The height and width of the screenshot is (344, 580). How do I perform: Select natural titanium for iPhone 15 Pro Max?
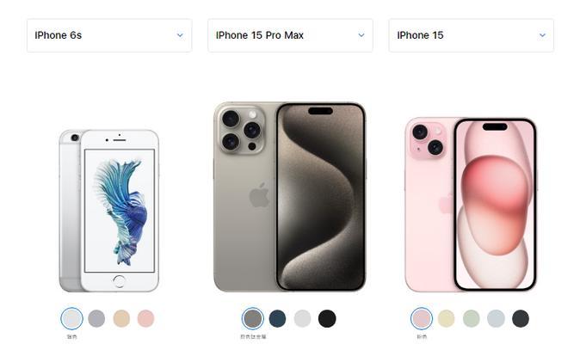click(253, 318)
